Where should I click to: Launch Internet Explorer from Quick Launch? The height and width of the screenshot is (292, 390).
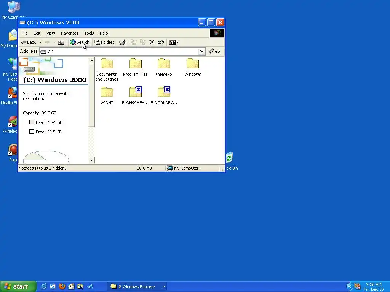click(x=43, y=287)
